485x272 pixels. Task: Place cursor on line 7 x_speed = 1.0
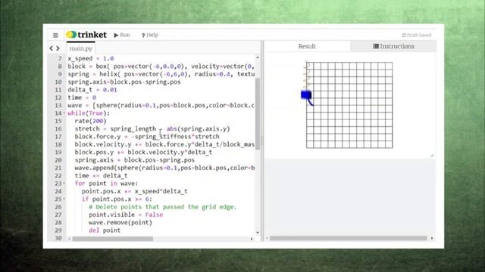(91, 59)
